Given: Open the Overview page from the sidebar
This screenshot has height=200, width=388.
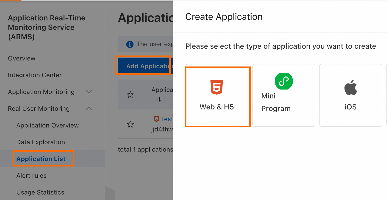Looking at the screenshot, I should click(x=21, y=58).
